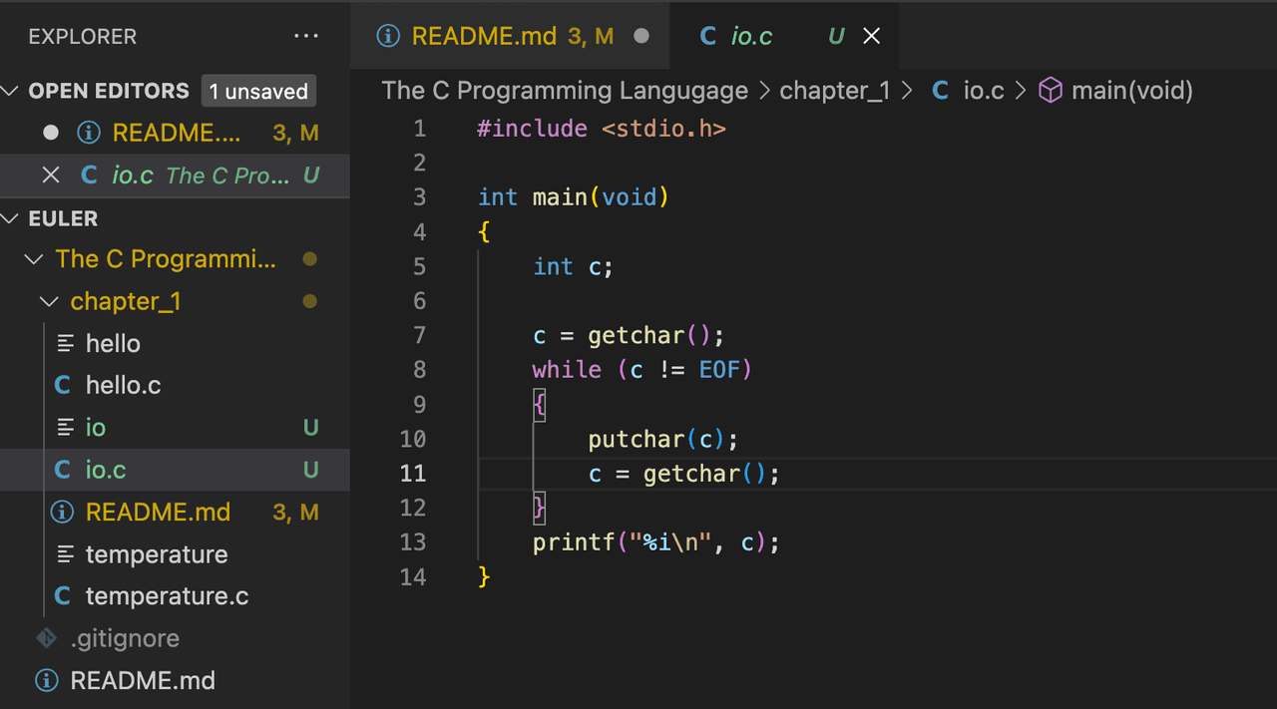Collapse the chapter_1 folder
1277x709 pixels.
(x=50, y=301)
